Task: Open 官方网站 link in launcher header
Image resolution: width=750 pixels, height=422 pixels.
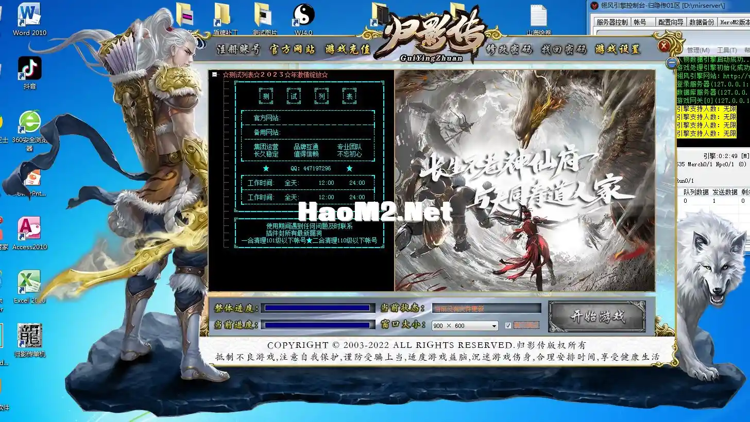Action: coord(292,49)
